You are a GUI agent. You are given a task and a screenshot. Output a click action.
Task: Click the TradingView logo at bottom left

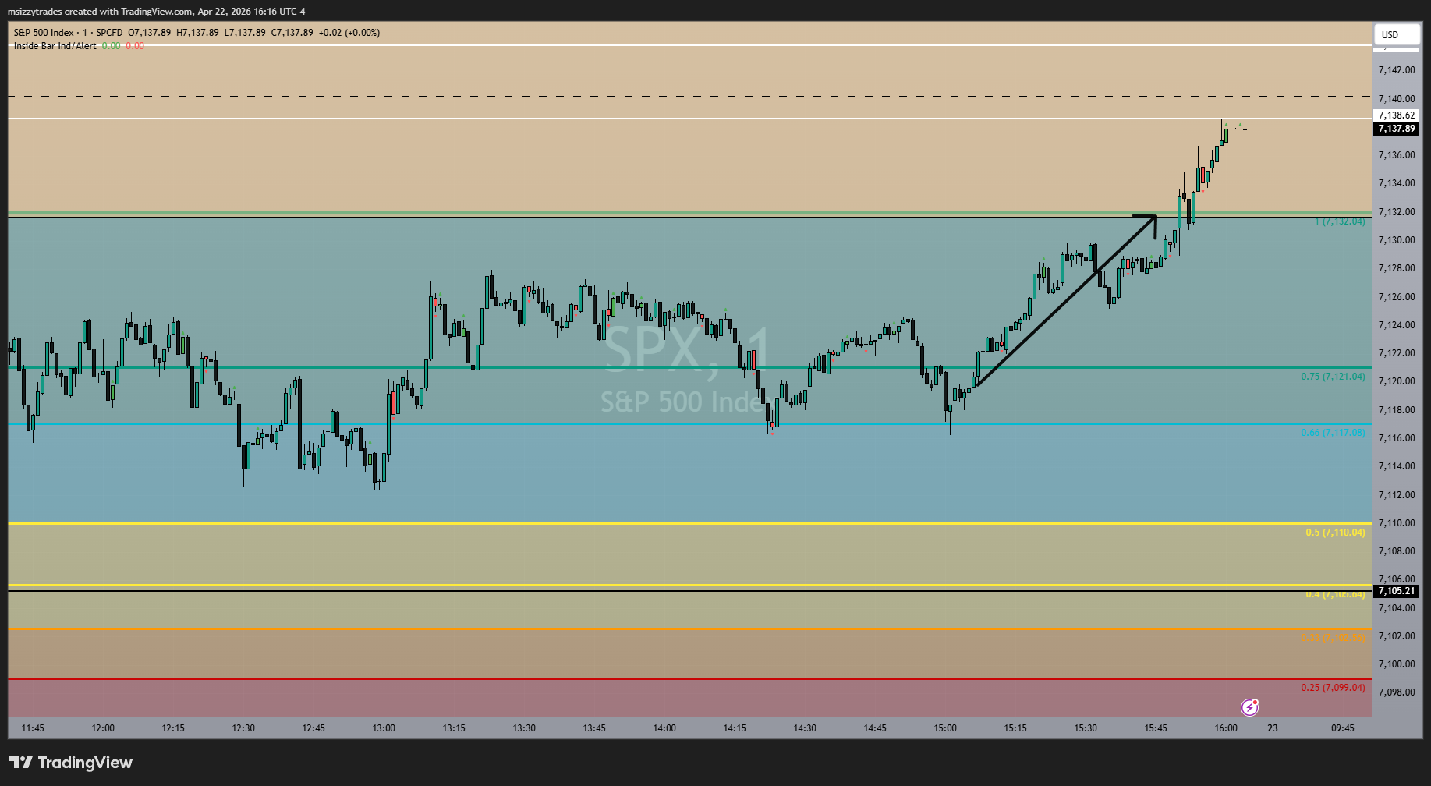(71, 763)
